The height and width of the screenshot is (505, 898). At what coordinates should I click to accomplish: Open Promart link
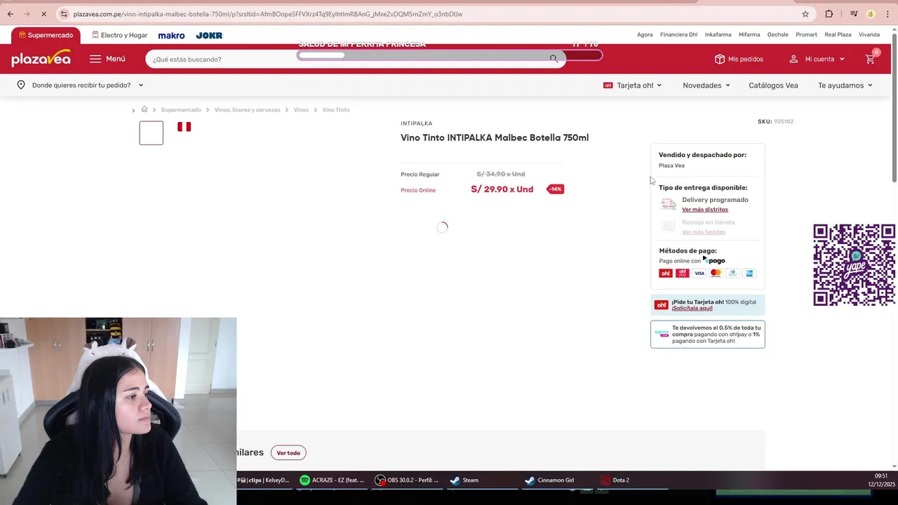[806, 34]
